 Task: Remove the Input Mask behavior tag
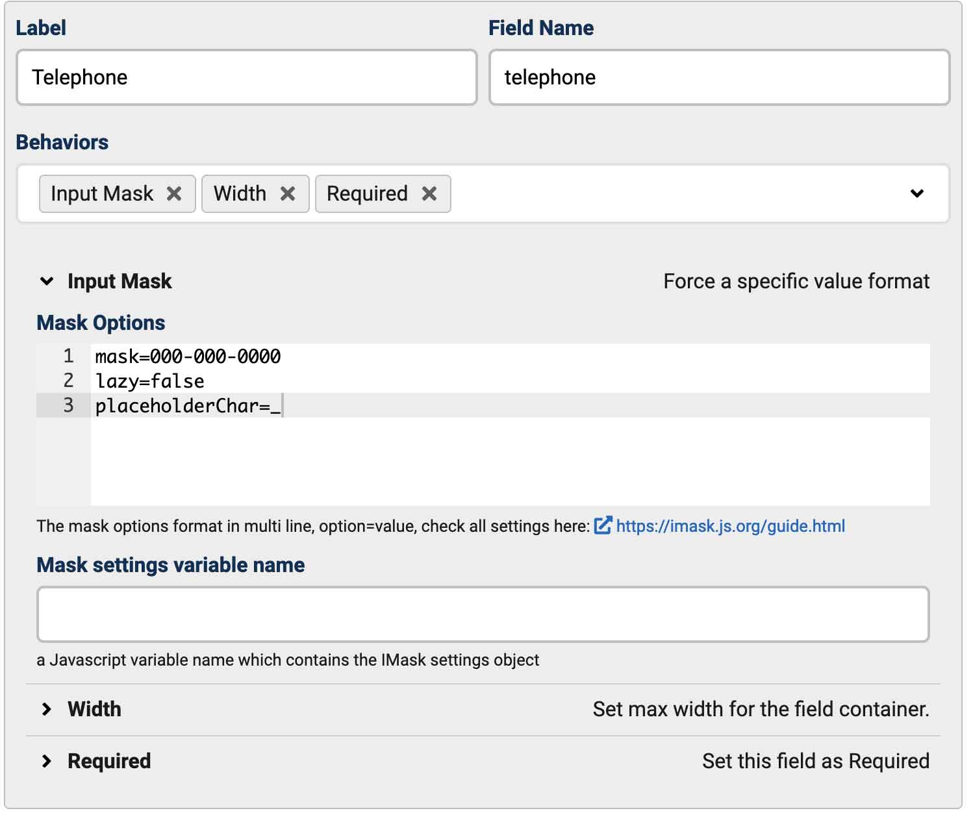pyautogui.click(x=174, y=194)
